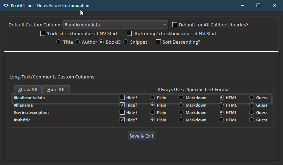Uncheck Hide for #filename column
The image size is (283, 165).
(x=122, y=105)
